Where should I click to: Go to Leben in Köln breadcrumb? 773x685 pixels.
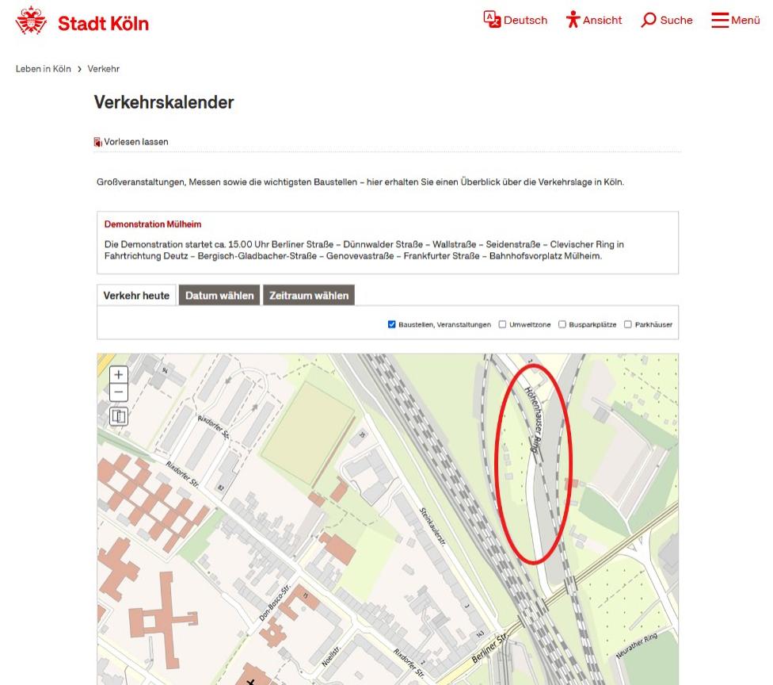(44, 69)
